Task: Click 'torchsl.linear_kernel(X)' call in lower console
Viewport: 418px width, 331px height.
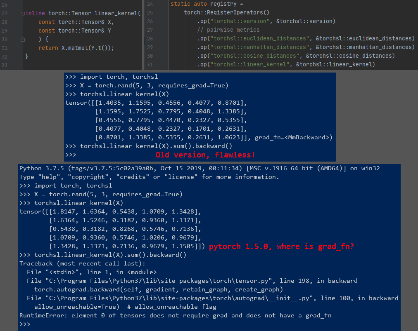Action: [x=78, y=203]
